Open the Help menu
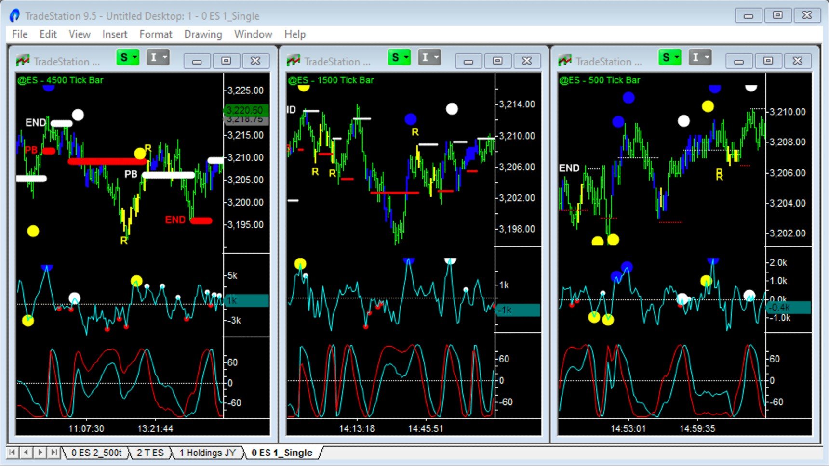The image size is (829, 466). pyautogui.click(x=295, y=34)
